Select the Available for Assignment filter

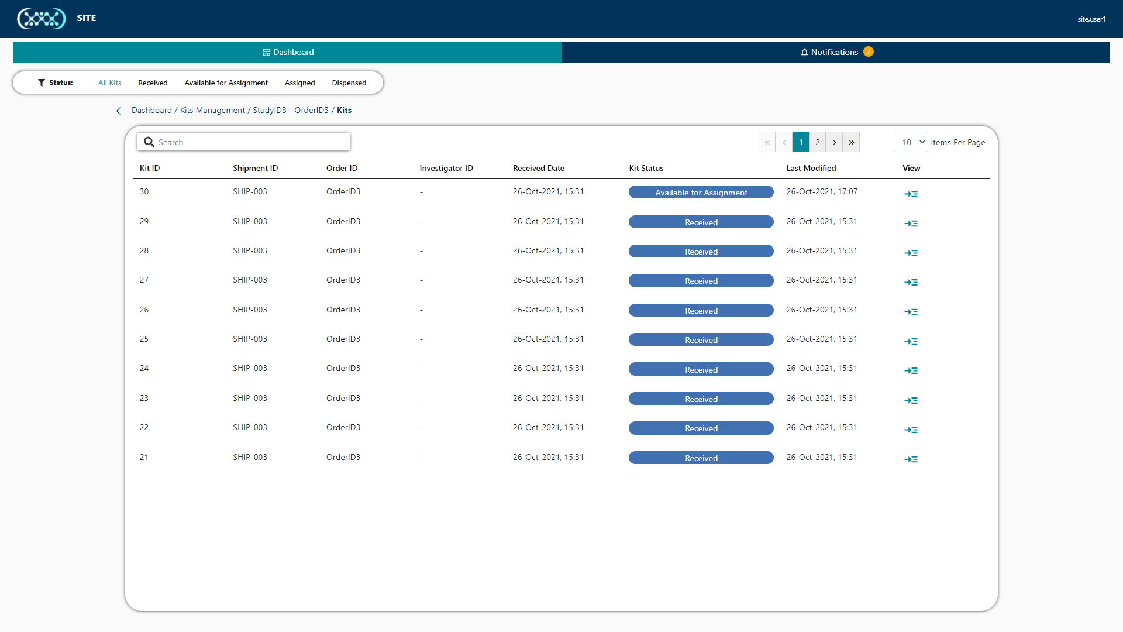pos(226,83)
